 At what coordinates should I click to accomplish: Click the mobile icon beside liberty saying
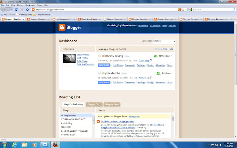pyautogui.click(x=100, y=56)
